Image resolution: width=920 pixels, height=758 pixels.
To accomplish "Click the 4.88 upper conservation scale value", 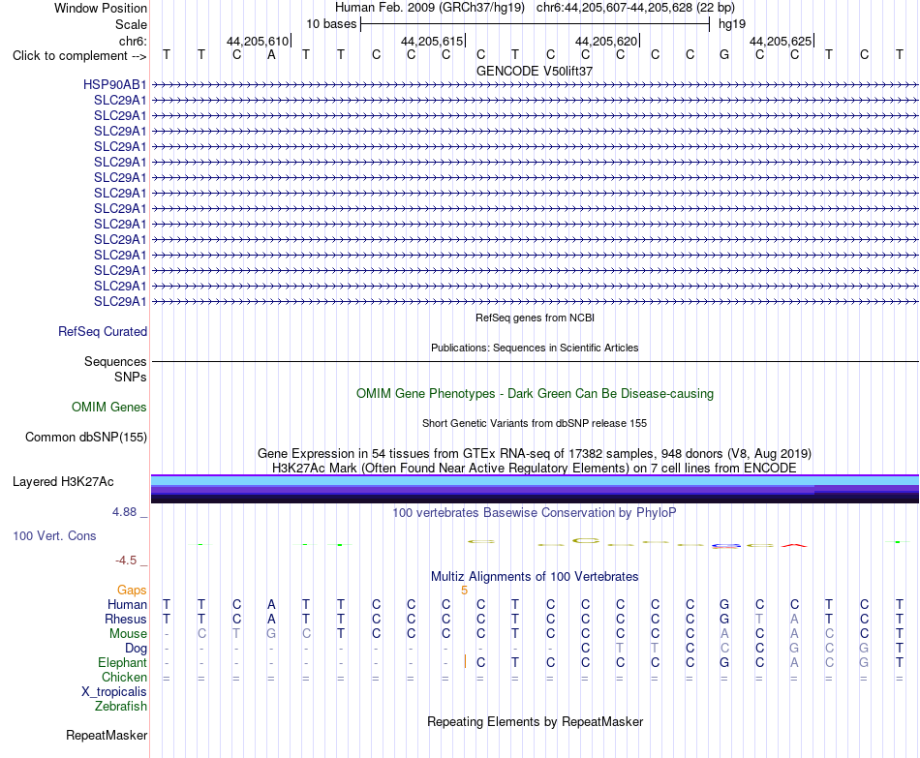I will [124, 512].
